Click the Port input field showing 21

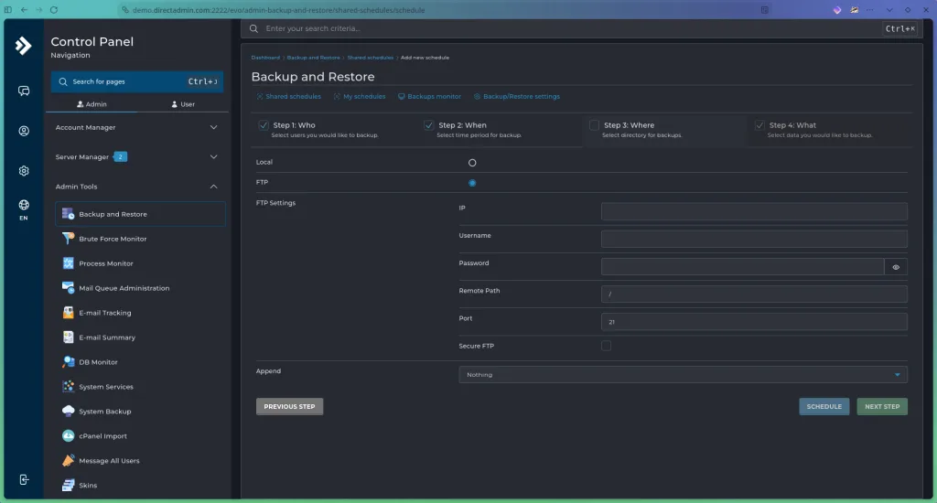click(754, 321)
